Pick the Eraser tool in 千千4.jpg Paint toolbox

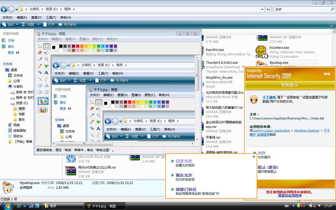tap(40, 53)
